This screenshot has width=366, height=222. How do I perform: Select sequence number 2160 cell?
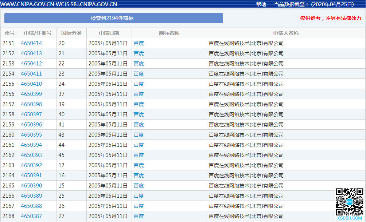(x=9, y=135)
